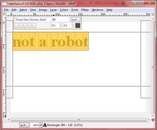
Task: Click the horizontal scrollbar left arrow
Action: [x=9, y=120]
